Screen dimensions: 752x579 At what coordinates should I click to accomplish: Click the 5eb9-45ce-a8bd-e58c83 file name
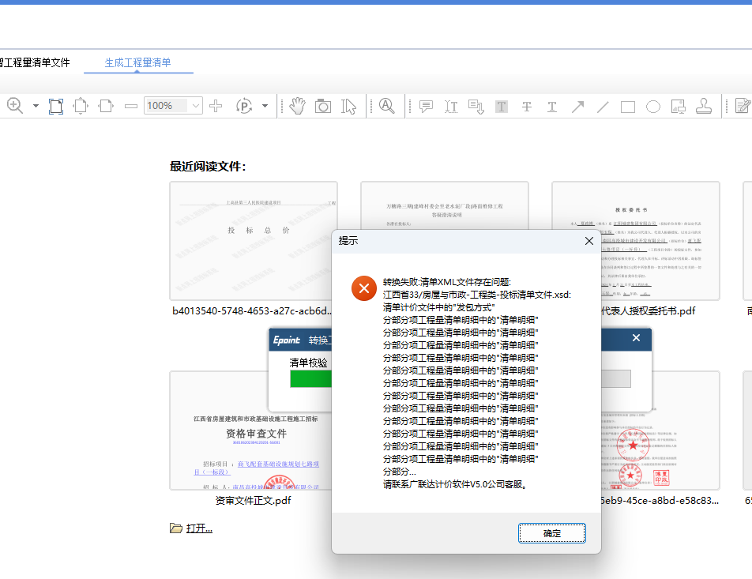coord(660,500)
